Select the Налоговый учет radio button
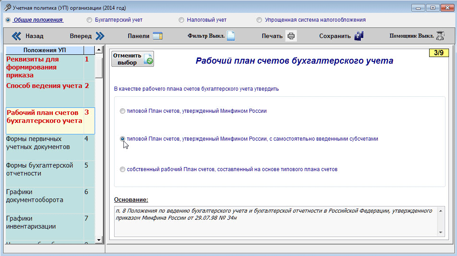The image size is (457, 256). pyautogui.click(x=181, y=20)
